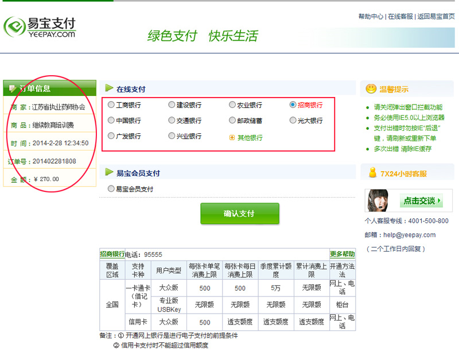Click 招商银行 link above limits table
Viewport: 459px width, 359px height.
(112, 254)
